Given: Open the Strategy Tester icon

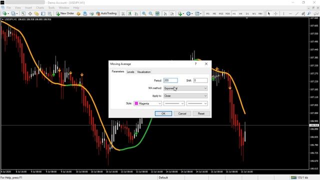Looking at the screenshot, I should click(x=49, y=13).
